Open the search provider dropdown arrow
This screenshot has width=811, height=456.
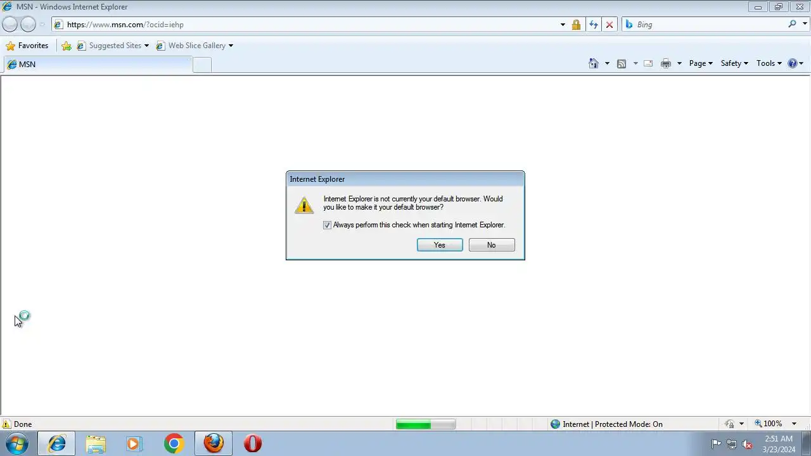805,25
